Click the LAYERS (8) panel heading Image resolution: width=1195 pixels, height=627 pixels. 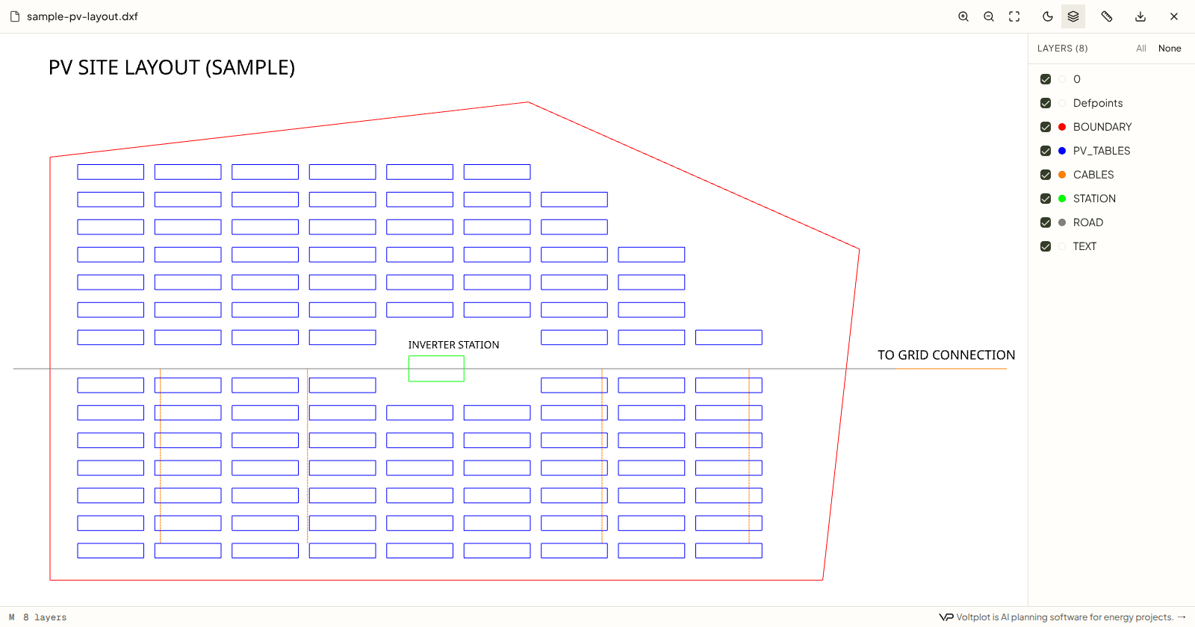[x=1062, y=49]
